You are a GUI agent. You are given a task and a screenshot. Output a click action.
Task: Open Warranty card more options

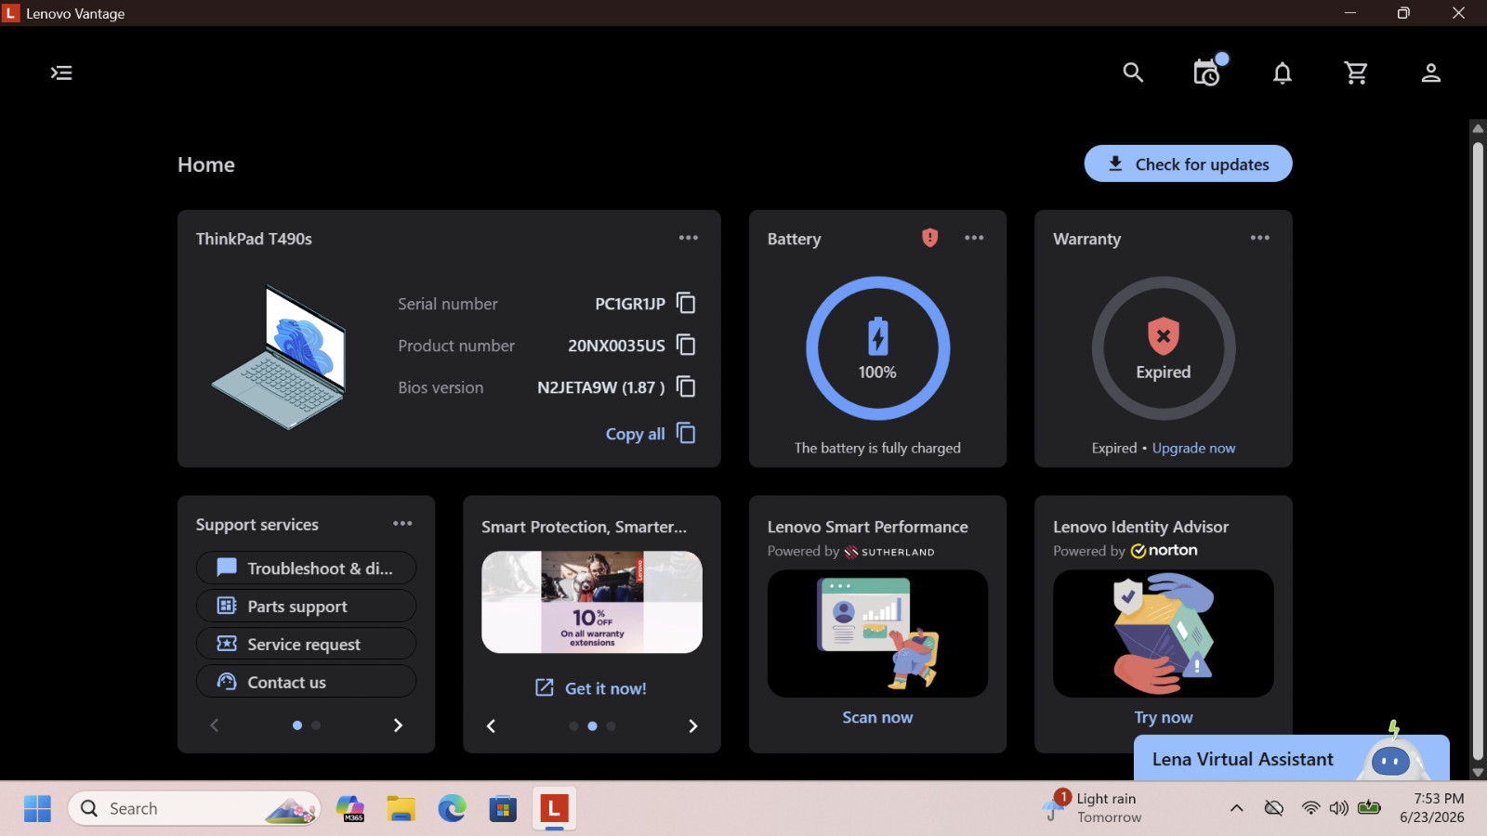[1259, 238]
